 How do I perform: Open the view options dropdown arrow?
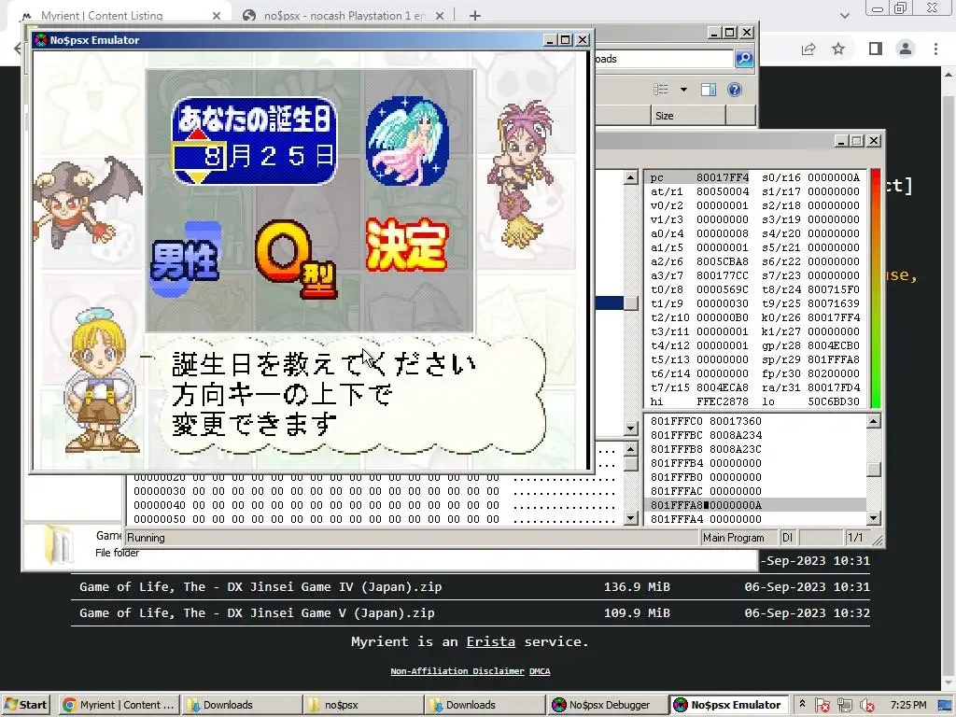pos(683,90)
